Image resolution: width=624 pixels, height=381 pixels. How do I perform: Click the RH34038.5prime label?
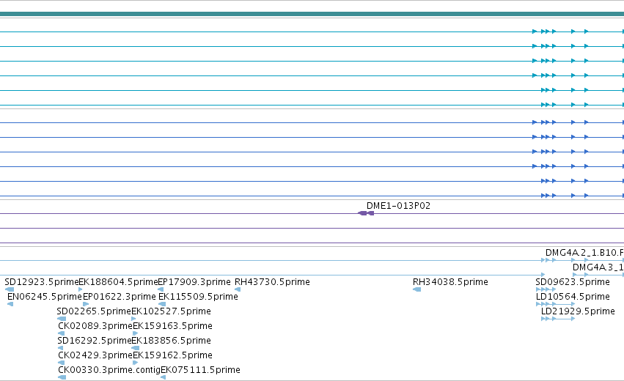pos(450,282)
